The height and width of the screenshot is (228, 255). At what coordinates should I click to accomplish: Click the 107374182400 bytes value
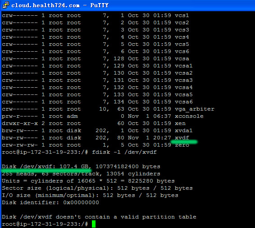[x=128, y=166]
